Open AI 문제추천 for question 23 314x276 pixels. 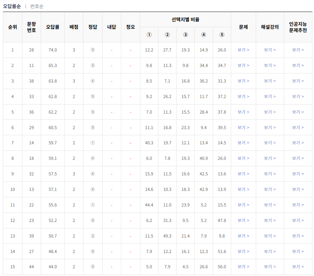(298, 221)
